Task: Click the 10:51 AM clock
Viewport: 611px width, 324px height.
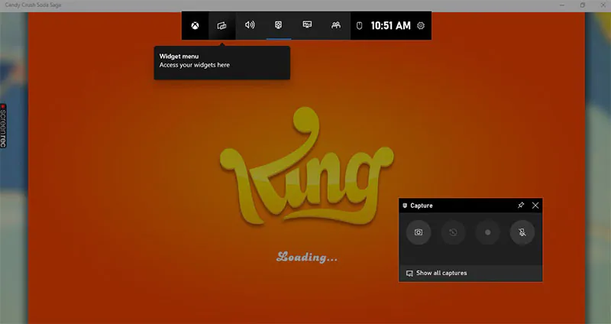Action: (390, 26)
